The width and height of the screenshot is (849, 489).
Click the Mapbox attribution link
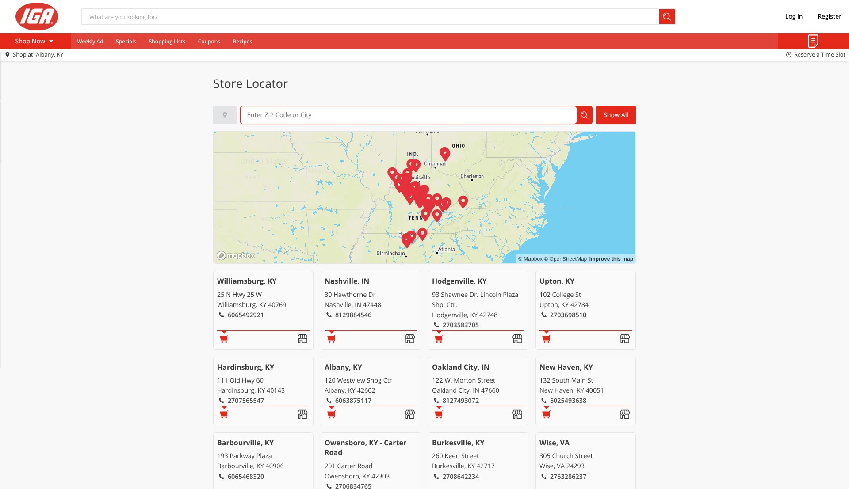(530, 259)
